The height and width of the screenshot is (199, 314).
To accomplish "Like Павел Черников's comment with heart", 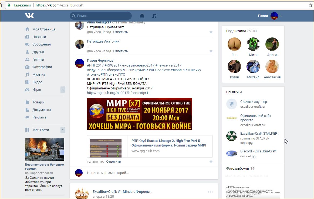I will pos(211,162).
